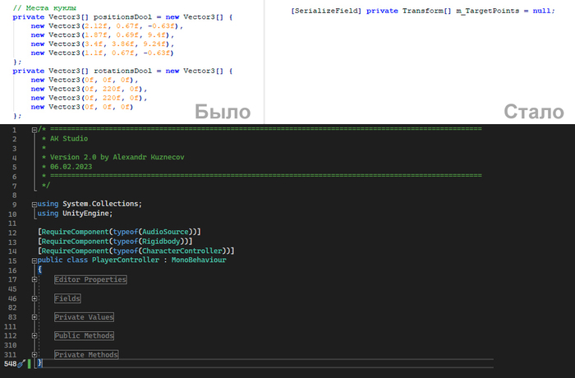575x378 pixels.
Task: Expand the Editor Properties region
Action: 34,279
